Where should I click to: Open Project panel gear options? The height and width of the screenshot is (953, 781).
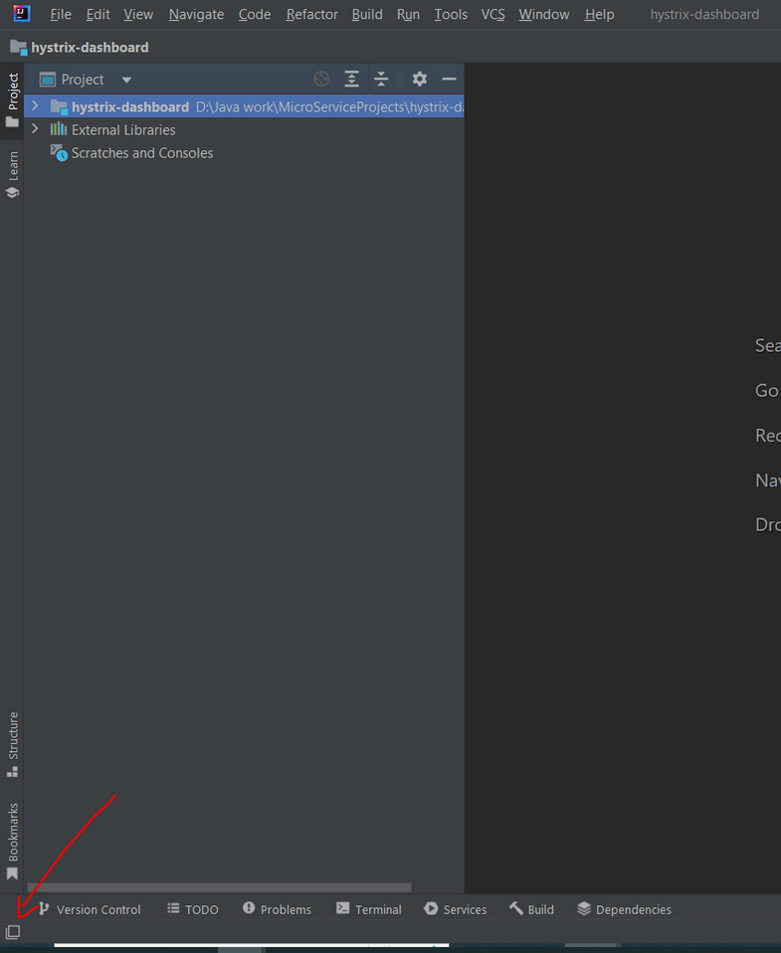(420, 79)
